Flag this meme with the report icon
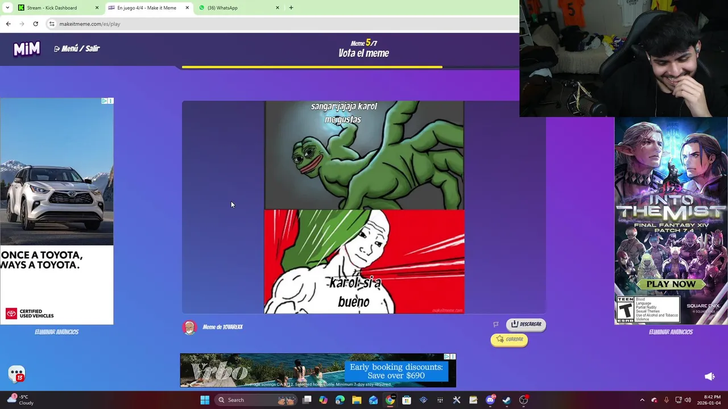 click(495, 324)
